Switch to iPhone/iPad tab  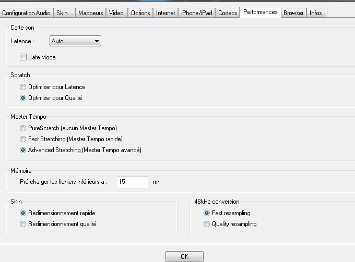pyautogui.click(x=197, y=13)
